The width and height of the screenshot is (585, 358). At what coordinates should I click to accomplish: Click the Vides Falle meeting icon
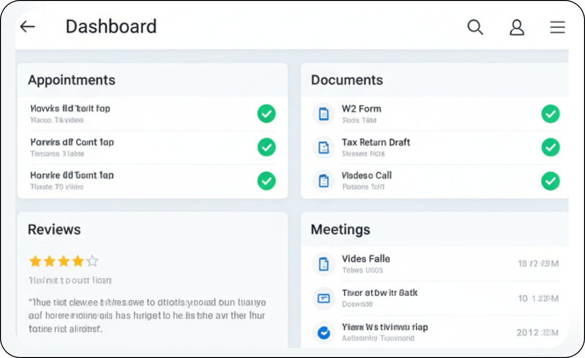click(x=324, y=264)
